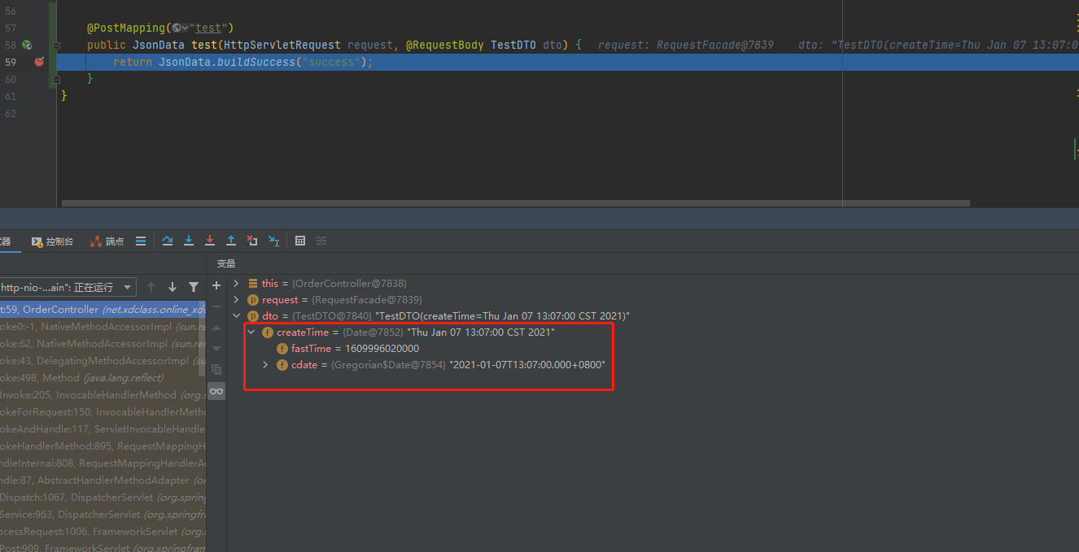Click the '@RequestBody' annotation
The height and width of the screenshot is (552, 1079).
click(x=444, y=46)
